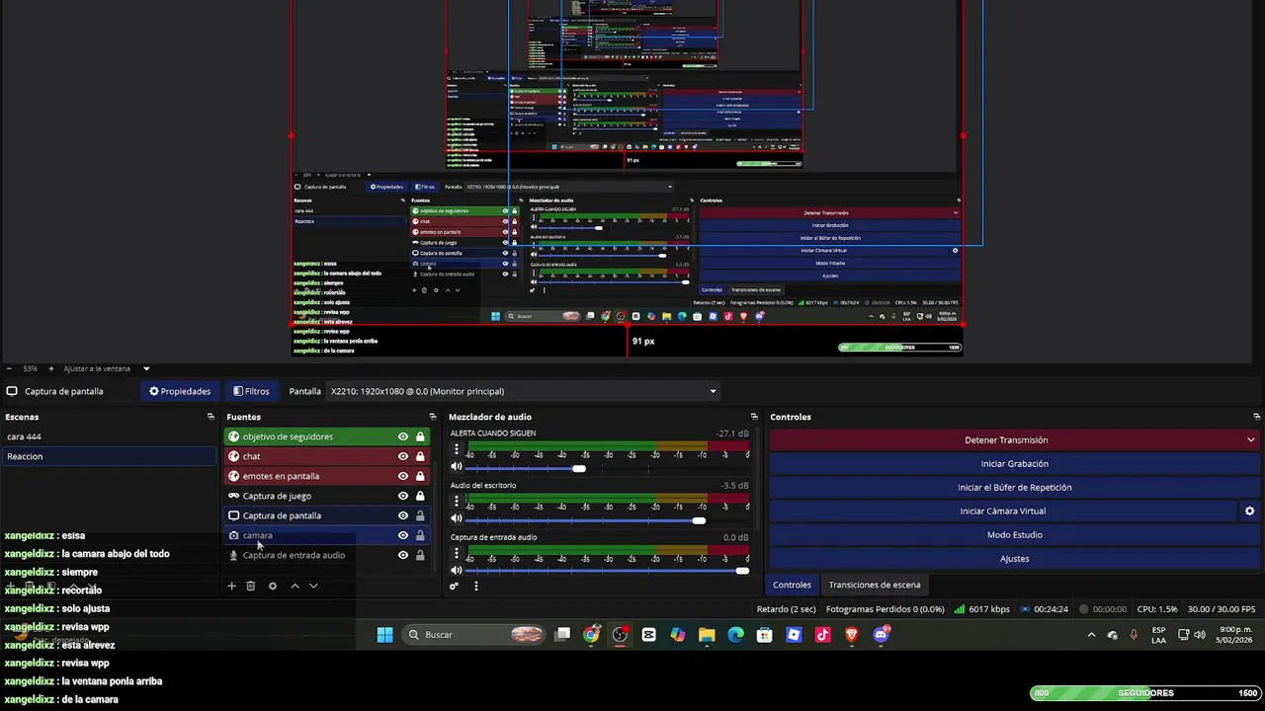Switch to the Controles tab

pos(792,585)
